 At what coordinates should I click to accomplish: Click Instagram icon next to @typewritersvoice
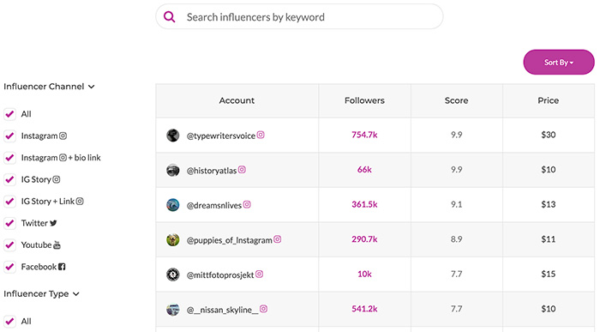pyautogui.click(x=261, y=135)
